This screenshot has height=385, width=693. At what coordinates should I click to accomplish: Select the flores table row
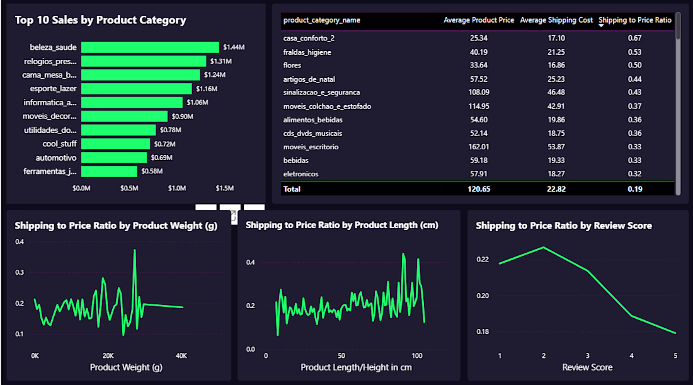pos(478,66)
